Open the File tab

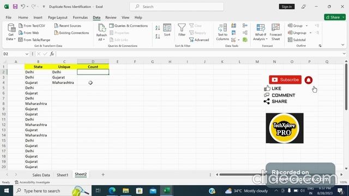click(9, 17)
